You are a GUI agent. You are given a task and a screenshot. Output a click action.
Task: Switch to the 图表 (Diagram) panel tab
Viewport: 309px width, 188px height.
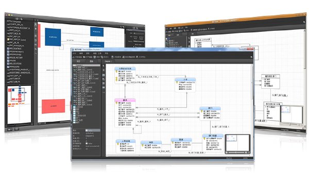tap(92, 61)
